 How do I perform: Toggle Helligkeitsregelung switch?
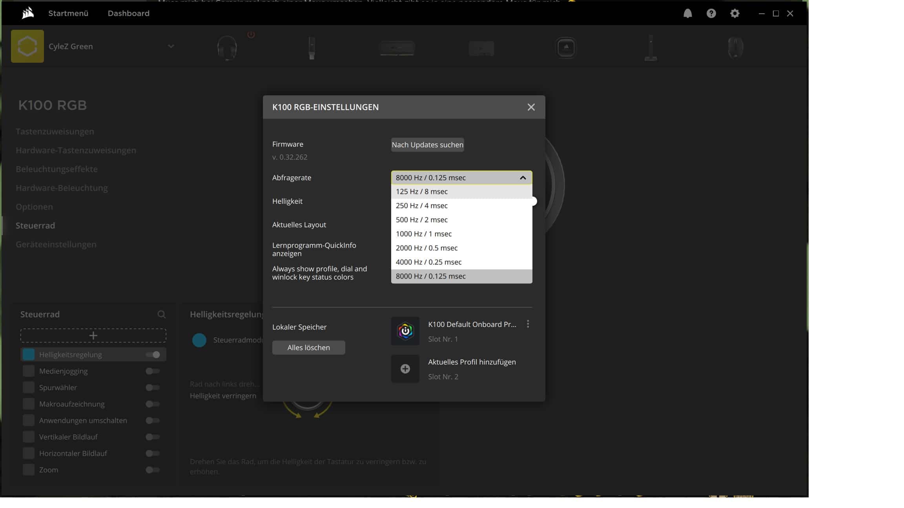[x=153, y=354]
